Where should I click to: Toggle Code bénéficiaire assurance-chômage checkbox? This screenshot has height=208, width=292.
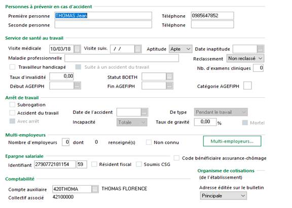coord(176,158)
